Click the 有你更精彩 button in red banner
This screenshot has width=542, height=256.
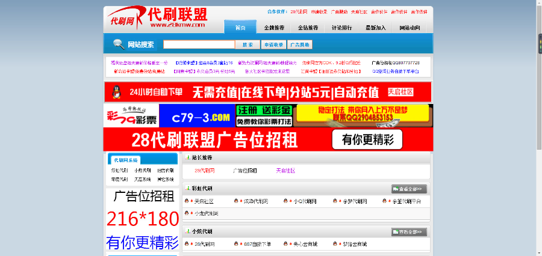coord(367,139)
